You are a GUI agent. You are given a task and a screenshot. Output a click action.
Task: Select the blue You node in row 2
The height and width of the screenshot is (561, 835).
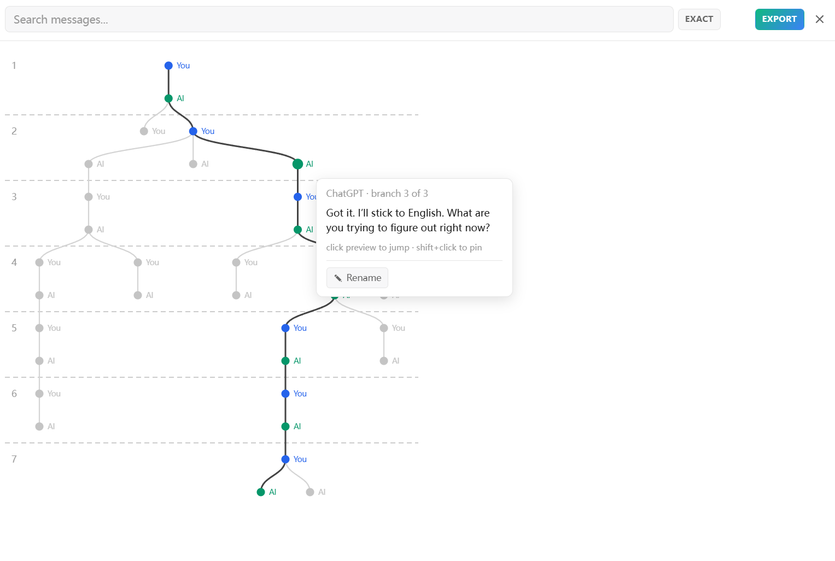(193, 131)
